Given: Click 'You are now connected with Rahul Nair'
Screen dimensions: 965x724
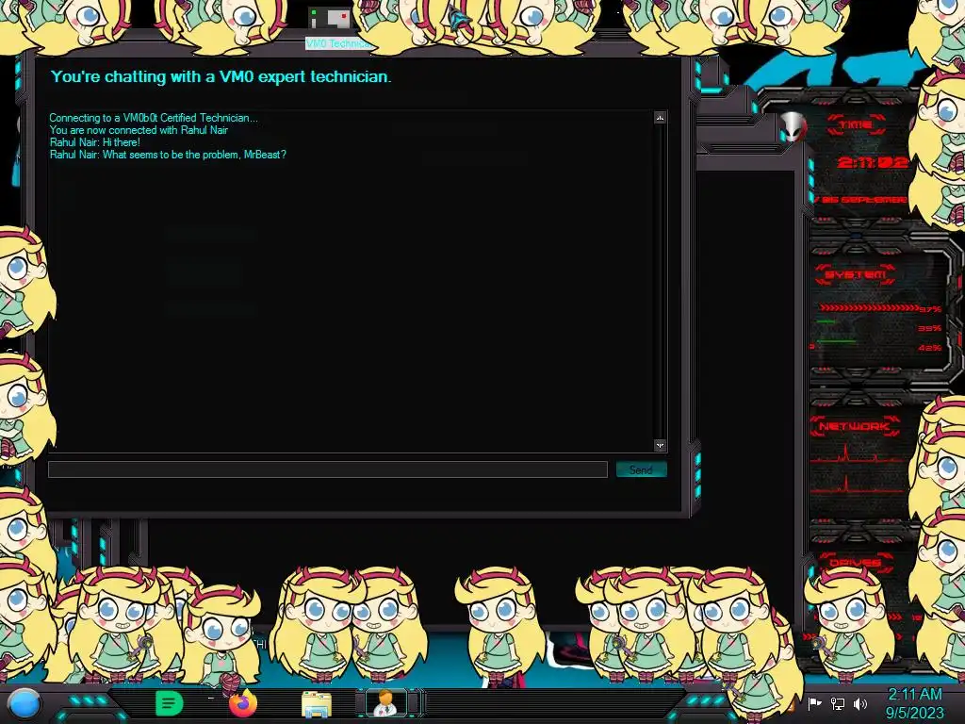Looking at the screenshot, I should (139, 130).
